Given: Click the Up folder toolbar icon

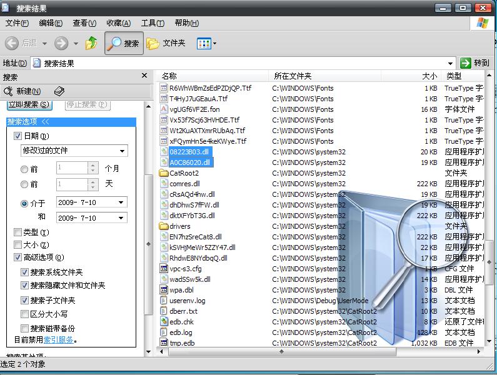Looking at the screenshot, I should coord(92,43).
